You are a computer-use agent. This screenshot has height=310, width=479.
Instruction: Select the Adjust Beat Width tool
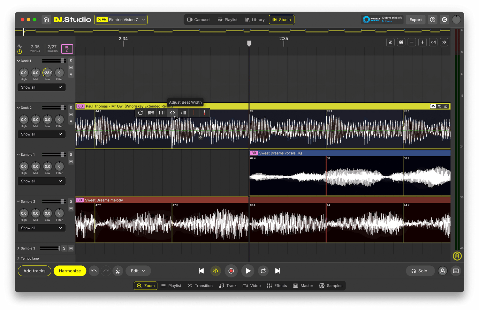(172, 113)
